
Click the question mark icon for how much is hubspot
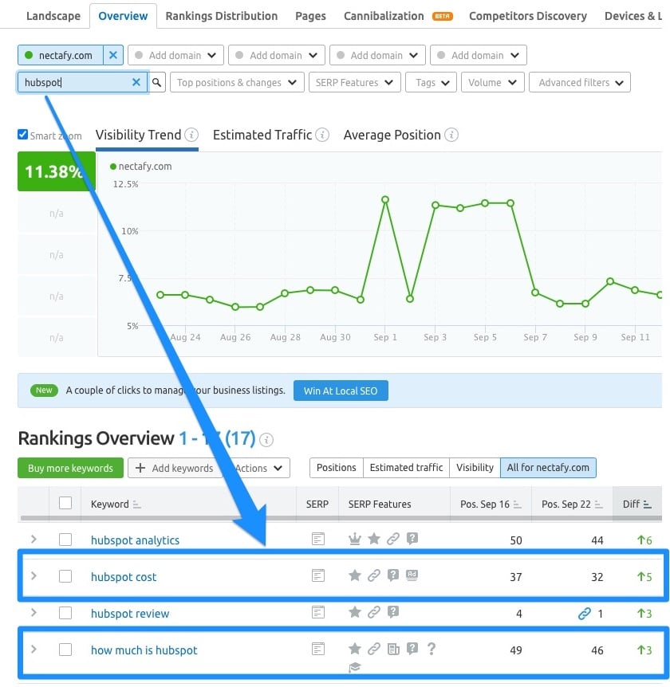tap(432, 649)
